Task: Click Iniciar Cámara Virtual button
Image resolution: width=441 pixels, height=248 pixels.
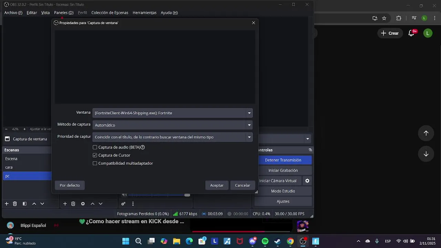Action: tap(280, 181)
